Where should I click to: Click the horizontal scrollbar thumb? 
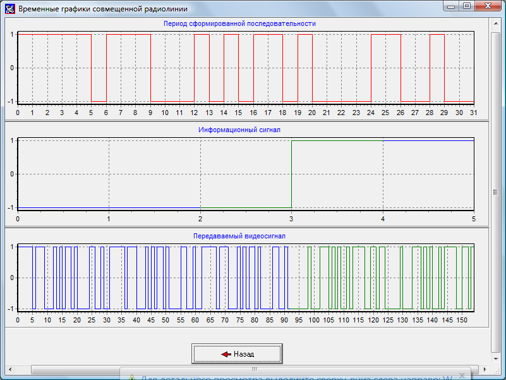pyautogui.click(x=253, y=369)
